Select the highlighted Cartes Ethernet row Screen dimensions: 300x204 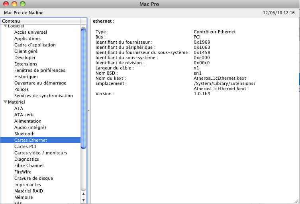point(40,140)
